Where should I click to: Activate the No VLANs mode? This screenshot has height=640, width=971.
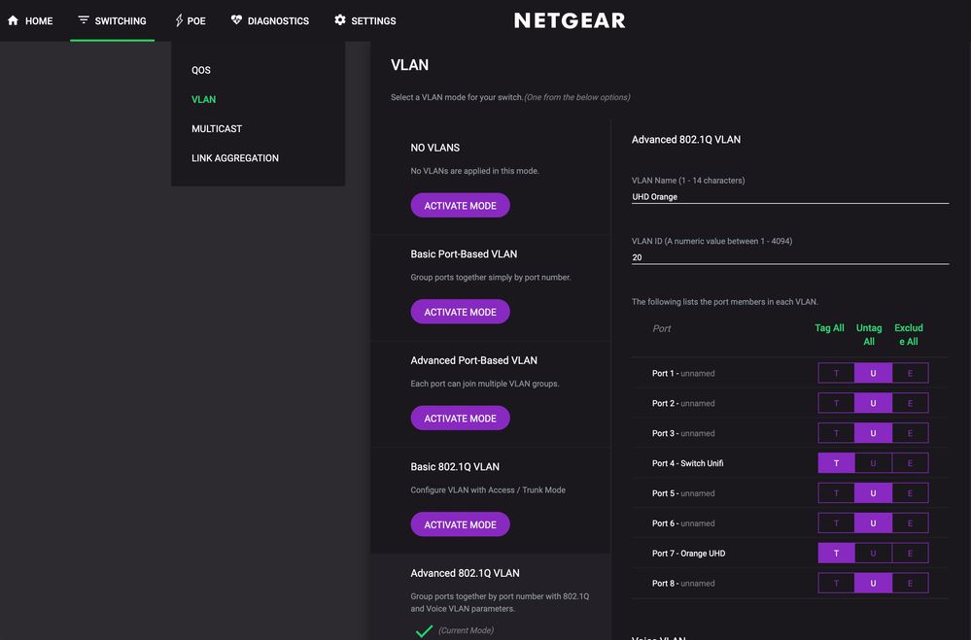click(460, 206)
